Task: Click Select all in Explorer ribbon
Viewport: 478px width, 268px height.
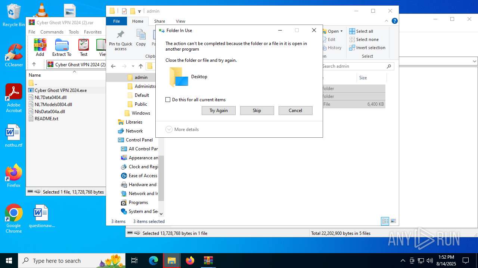Action: pos(361,31)
